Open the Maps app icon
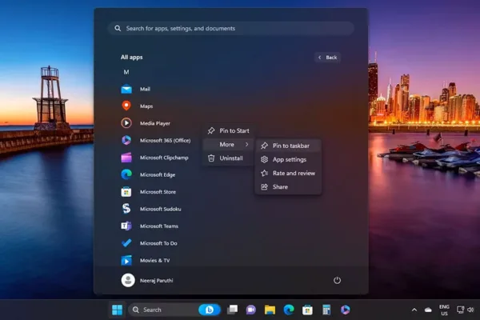Viewport: 480px width, 320px height. click(126, 106)
